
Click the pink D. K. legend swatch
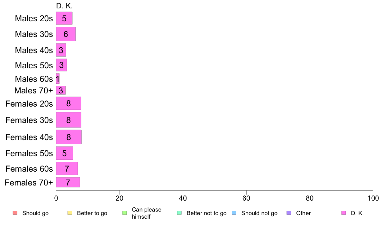[344, 213]
